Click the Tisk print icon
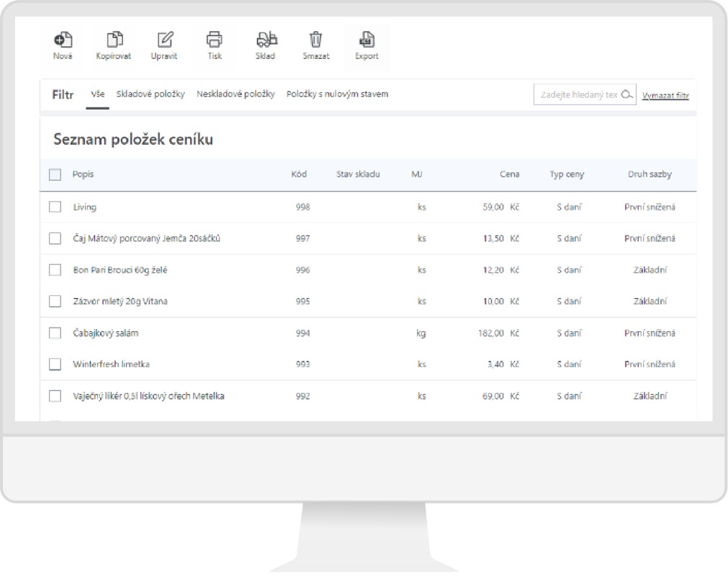 [215, 40]
